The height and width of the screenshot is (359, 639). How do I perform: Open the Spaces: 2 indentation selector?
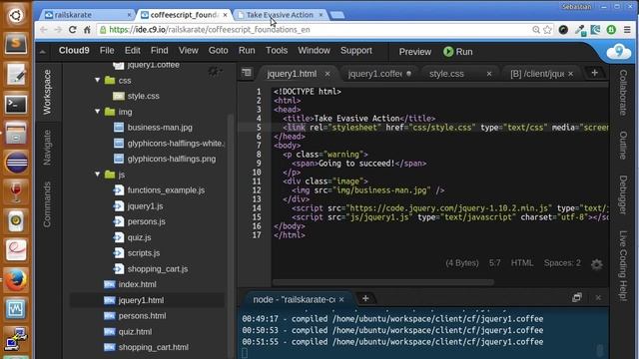click(x=562, y=263)
